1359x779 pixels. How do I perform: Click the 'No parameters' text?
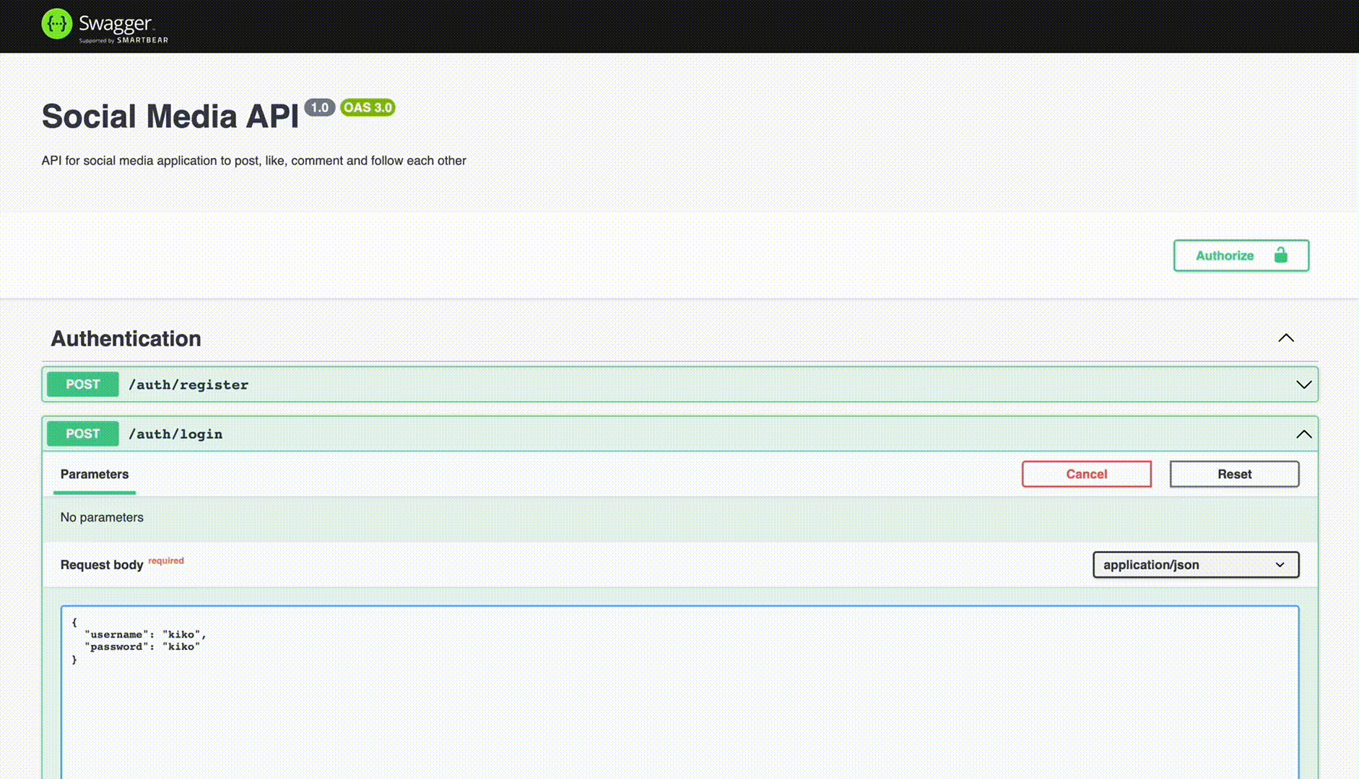pos(102,517)
